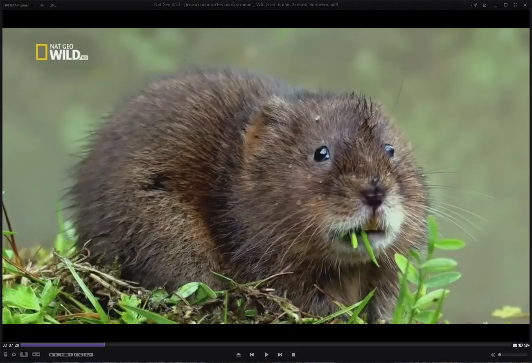
Task: Enter fullscreen with the four-corner icon
Action: pos(515,5)
